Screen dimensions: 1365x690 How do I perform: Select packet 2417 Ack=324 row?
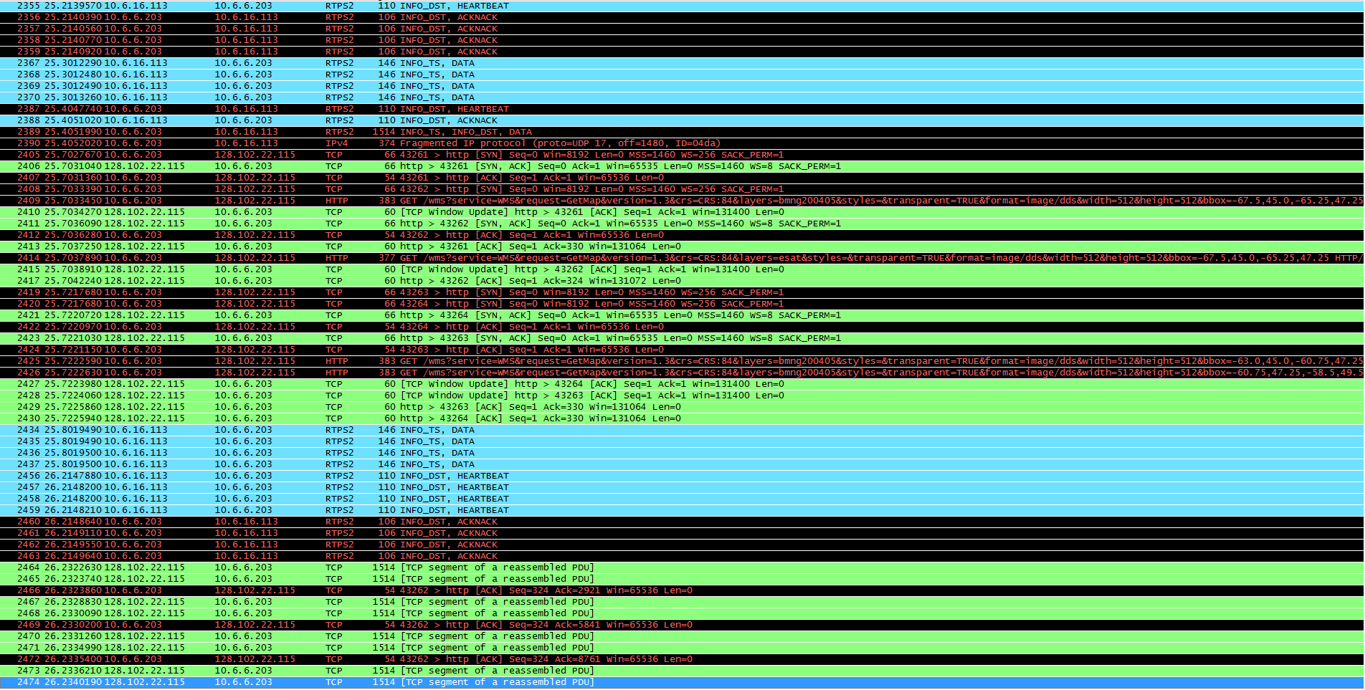(682, 281)
